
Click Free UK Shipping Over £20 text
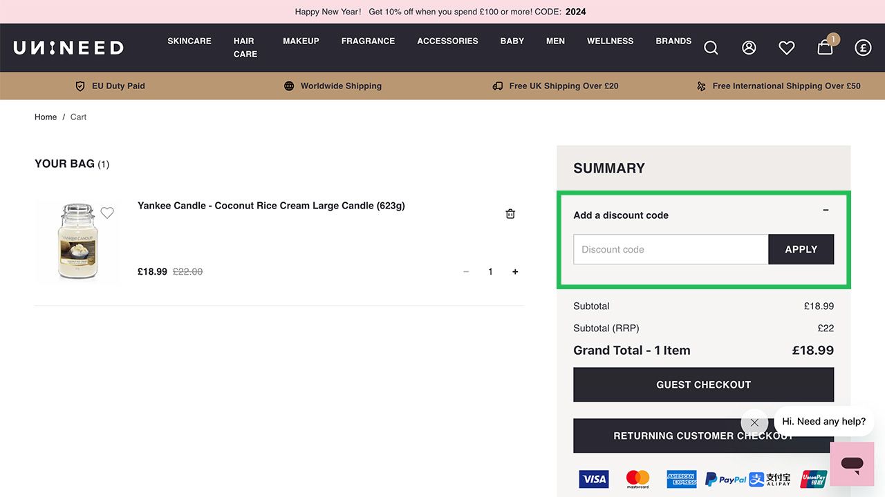[563, 86]
